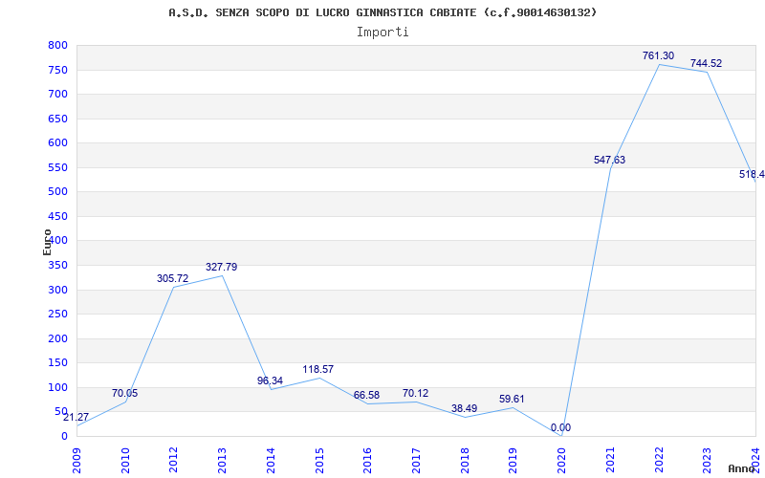Click the x-axis year 2019
This screenshot has height=478, width=765.
513,461
